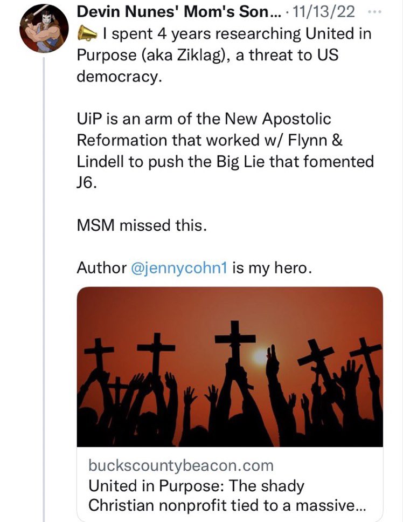Image resolution: width=403 pixels, height=522 pixels.
Task: Click the buckscountybeacon.com domain label
Action: 181,465
